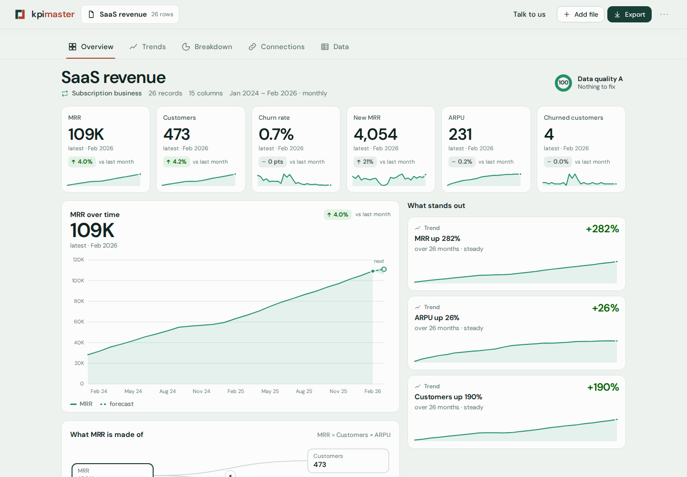687x477 pixels.
Task: Click the MRR = Customers × ARPU formula
Action: tap(354, 435)
